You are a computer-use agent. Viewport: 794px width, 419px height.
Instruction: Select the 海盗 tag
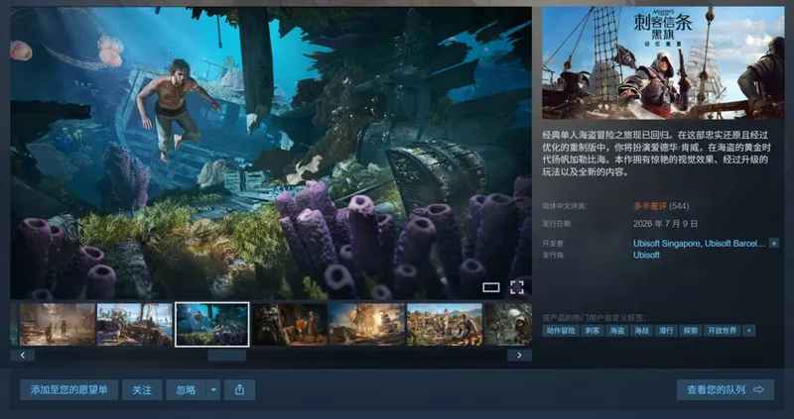[616, 331]
